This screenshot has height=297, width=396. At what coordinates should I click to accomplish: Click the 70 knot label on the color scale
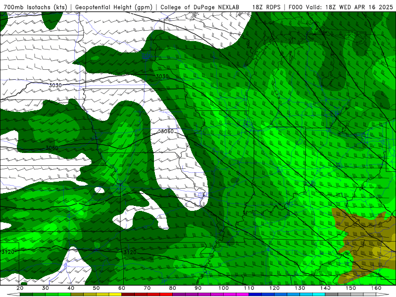(147, 288)
